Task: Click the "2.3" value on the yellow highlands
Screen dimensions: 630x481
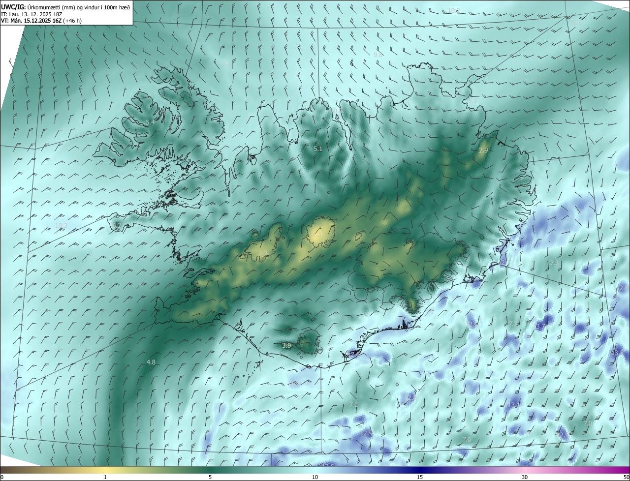Action: click(x=263, y=253)
